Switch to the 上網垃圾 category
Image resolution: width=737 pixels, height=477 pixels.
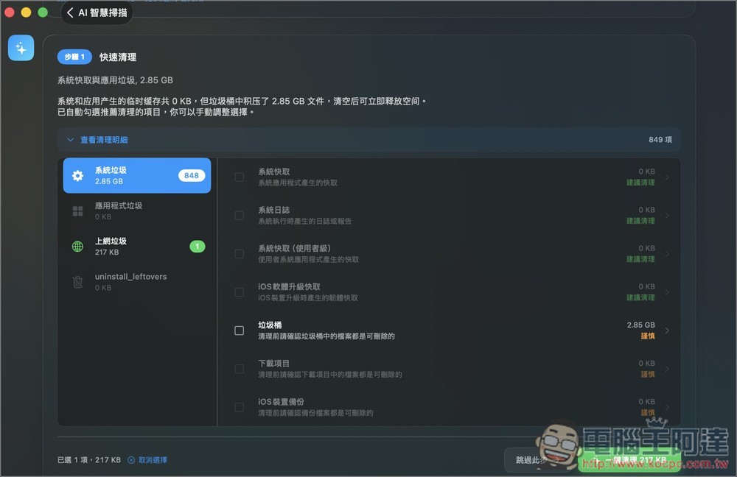point(136,246)
